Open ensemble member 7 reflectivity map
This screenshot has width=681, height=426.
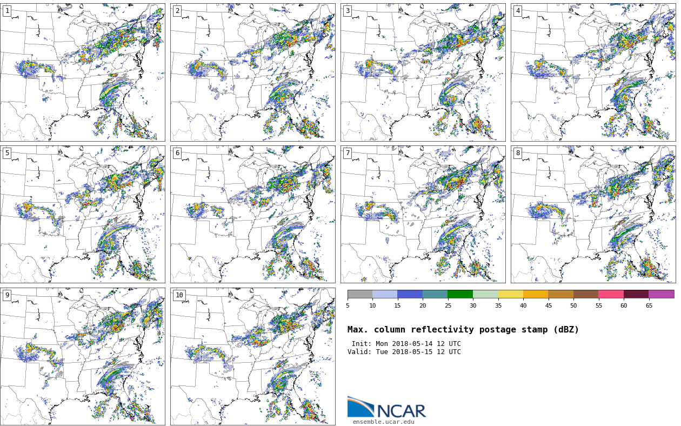pyautogui.click(x=423, y=214)
